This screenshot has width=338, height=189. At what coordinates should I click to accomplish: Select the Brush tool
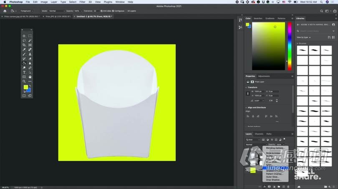click(x=24, y=54)
